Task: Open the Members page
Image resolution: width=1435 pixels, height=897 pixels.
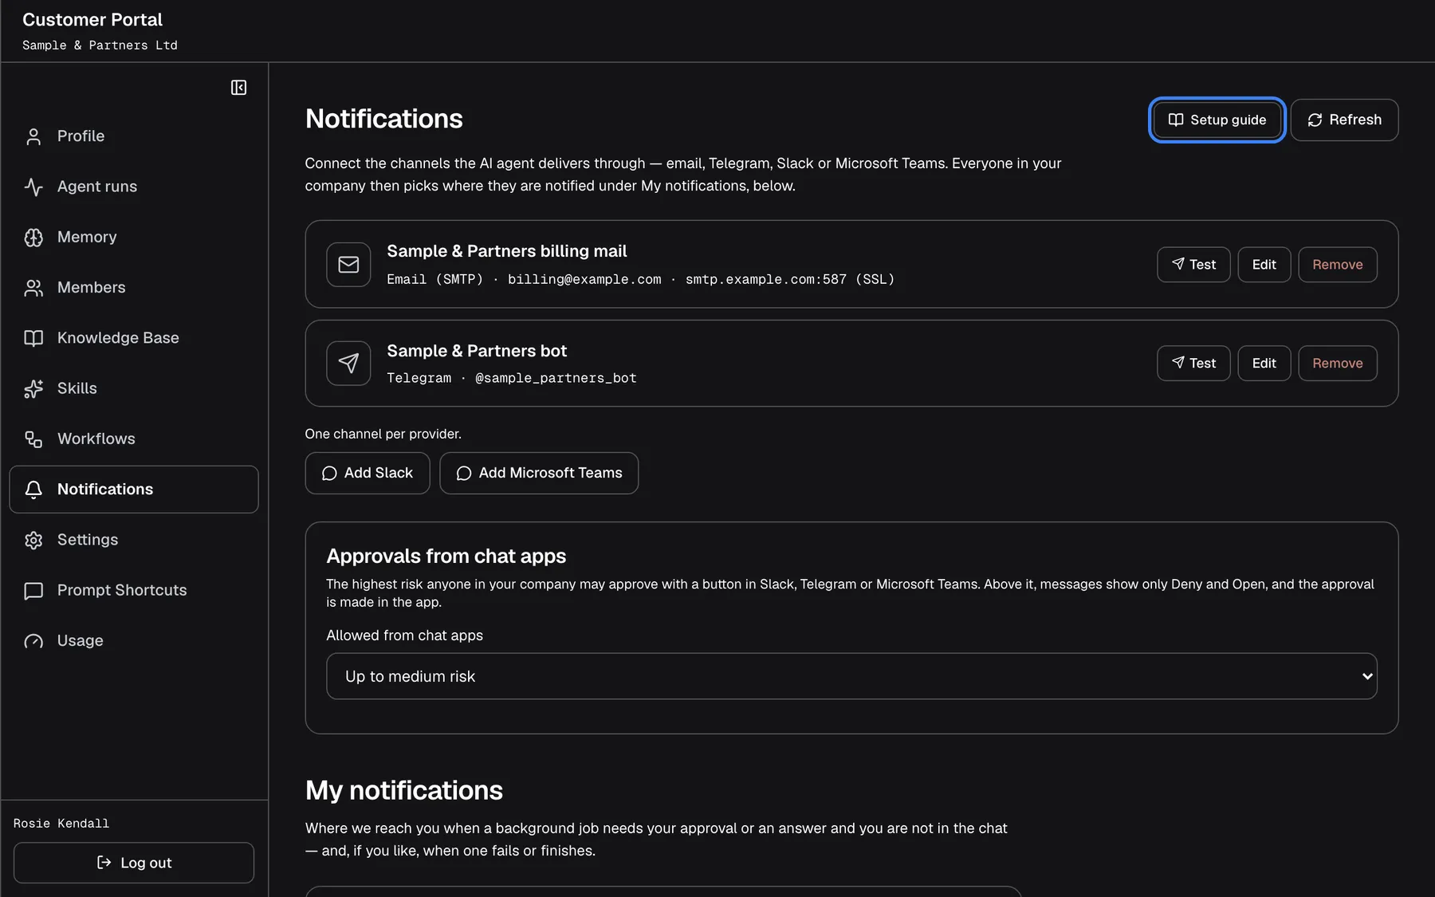Action: pos(134,288)
